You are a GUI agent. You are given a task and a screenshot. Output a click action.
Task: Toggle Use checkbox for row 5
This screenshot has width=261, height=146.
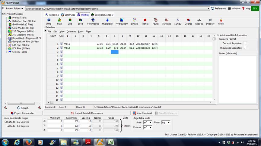click(x=61, y=60)
